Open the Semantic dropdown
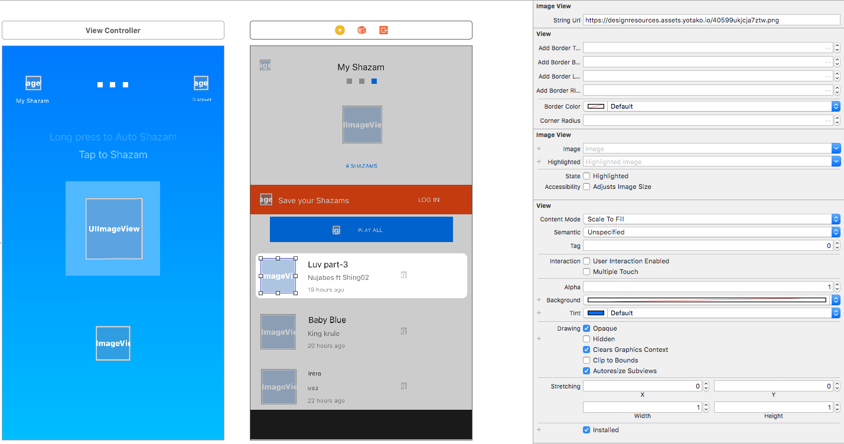This screenshot has height=444, width=844. click(x=711, y=232)
